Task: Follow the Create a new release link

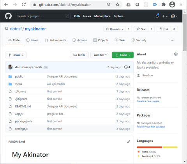Action: coord(148,101)
